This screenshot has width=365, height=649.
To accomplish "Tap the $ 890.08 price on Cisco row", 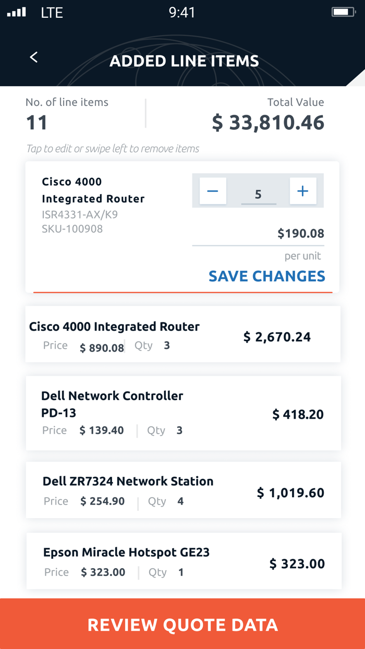I will click(x=102, y=348).
